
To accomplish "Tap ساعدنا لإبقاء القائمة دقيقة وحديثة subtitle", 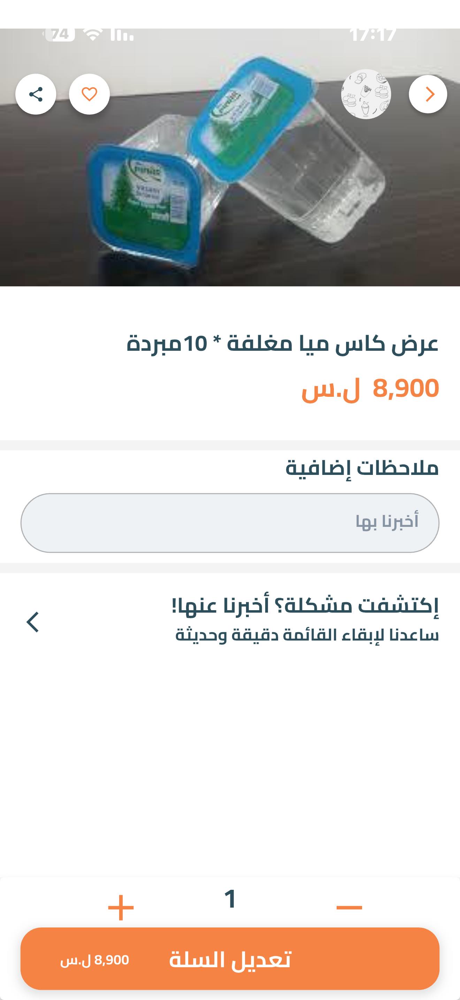I will (307, 636).
